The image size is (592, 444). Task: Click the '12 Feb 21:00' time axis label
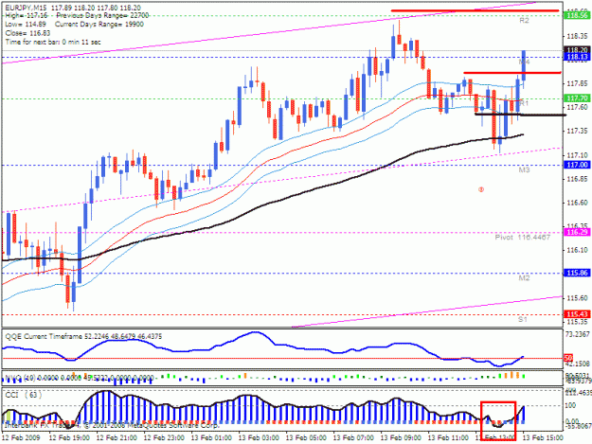point(117,437)
